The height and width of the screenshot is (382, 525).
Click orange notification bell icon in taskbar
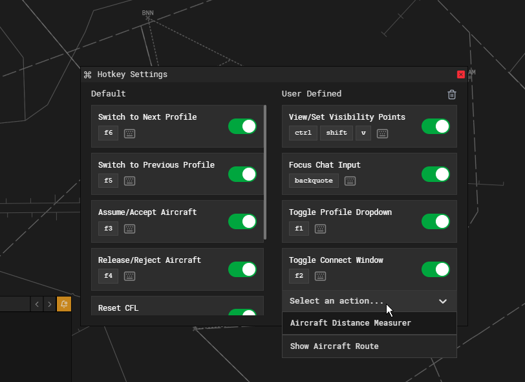point(64,304)
